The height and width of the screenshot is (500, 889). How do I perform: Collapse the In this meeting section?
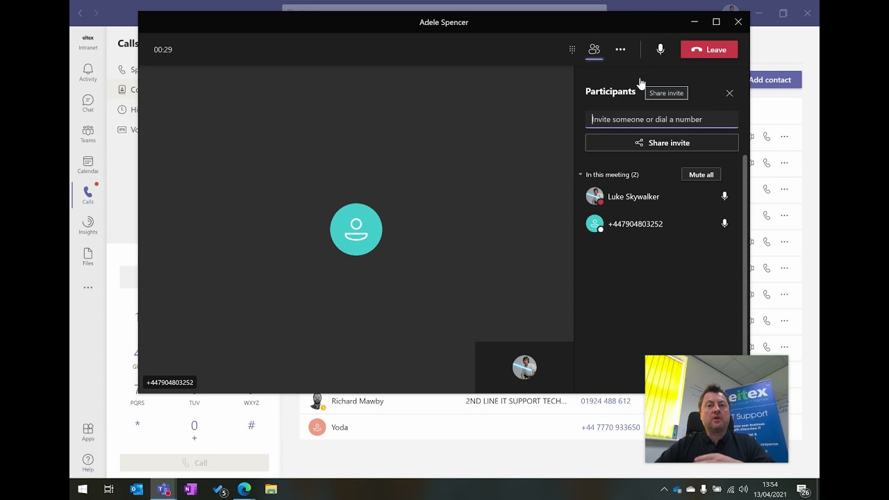581,174
